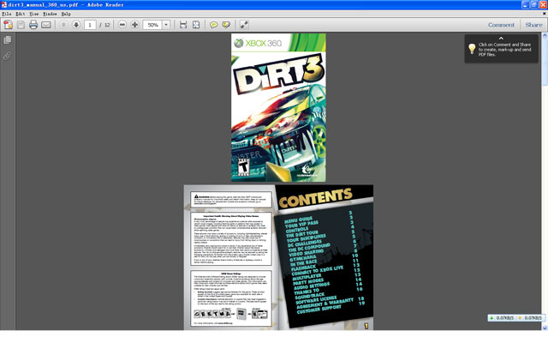Open the zoom level dropdown arrow
Viewport: 548px width, 343px height.
166,25
